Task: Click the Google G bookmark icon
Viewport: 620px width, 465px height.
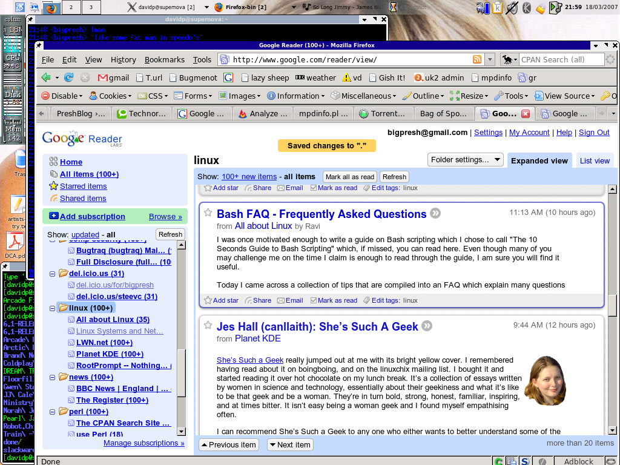Action: pos(228,77)
